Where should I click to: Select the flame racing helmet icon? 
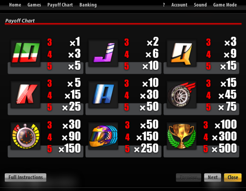click(x=103, y=136)
